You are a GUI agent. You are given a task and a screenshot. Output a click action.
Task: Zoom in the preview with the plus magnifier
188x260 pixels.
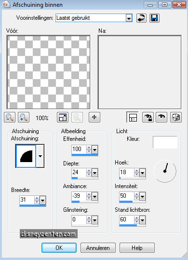tap(24, 117)
